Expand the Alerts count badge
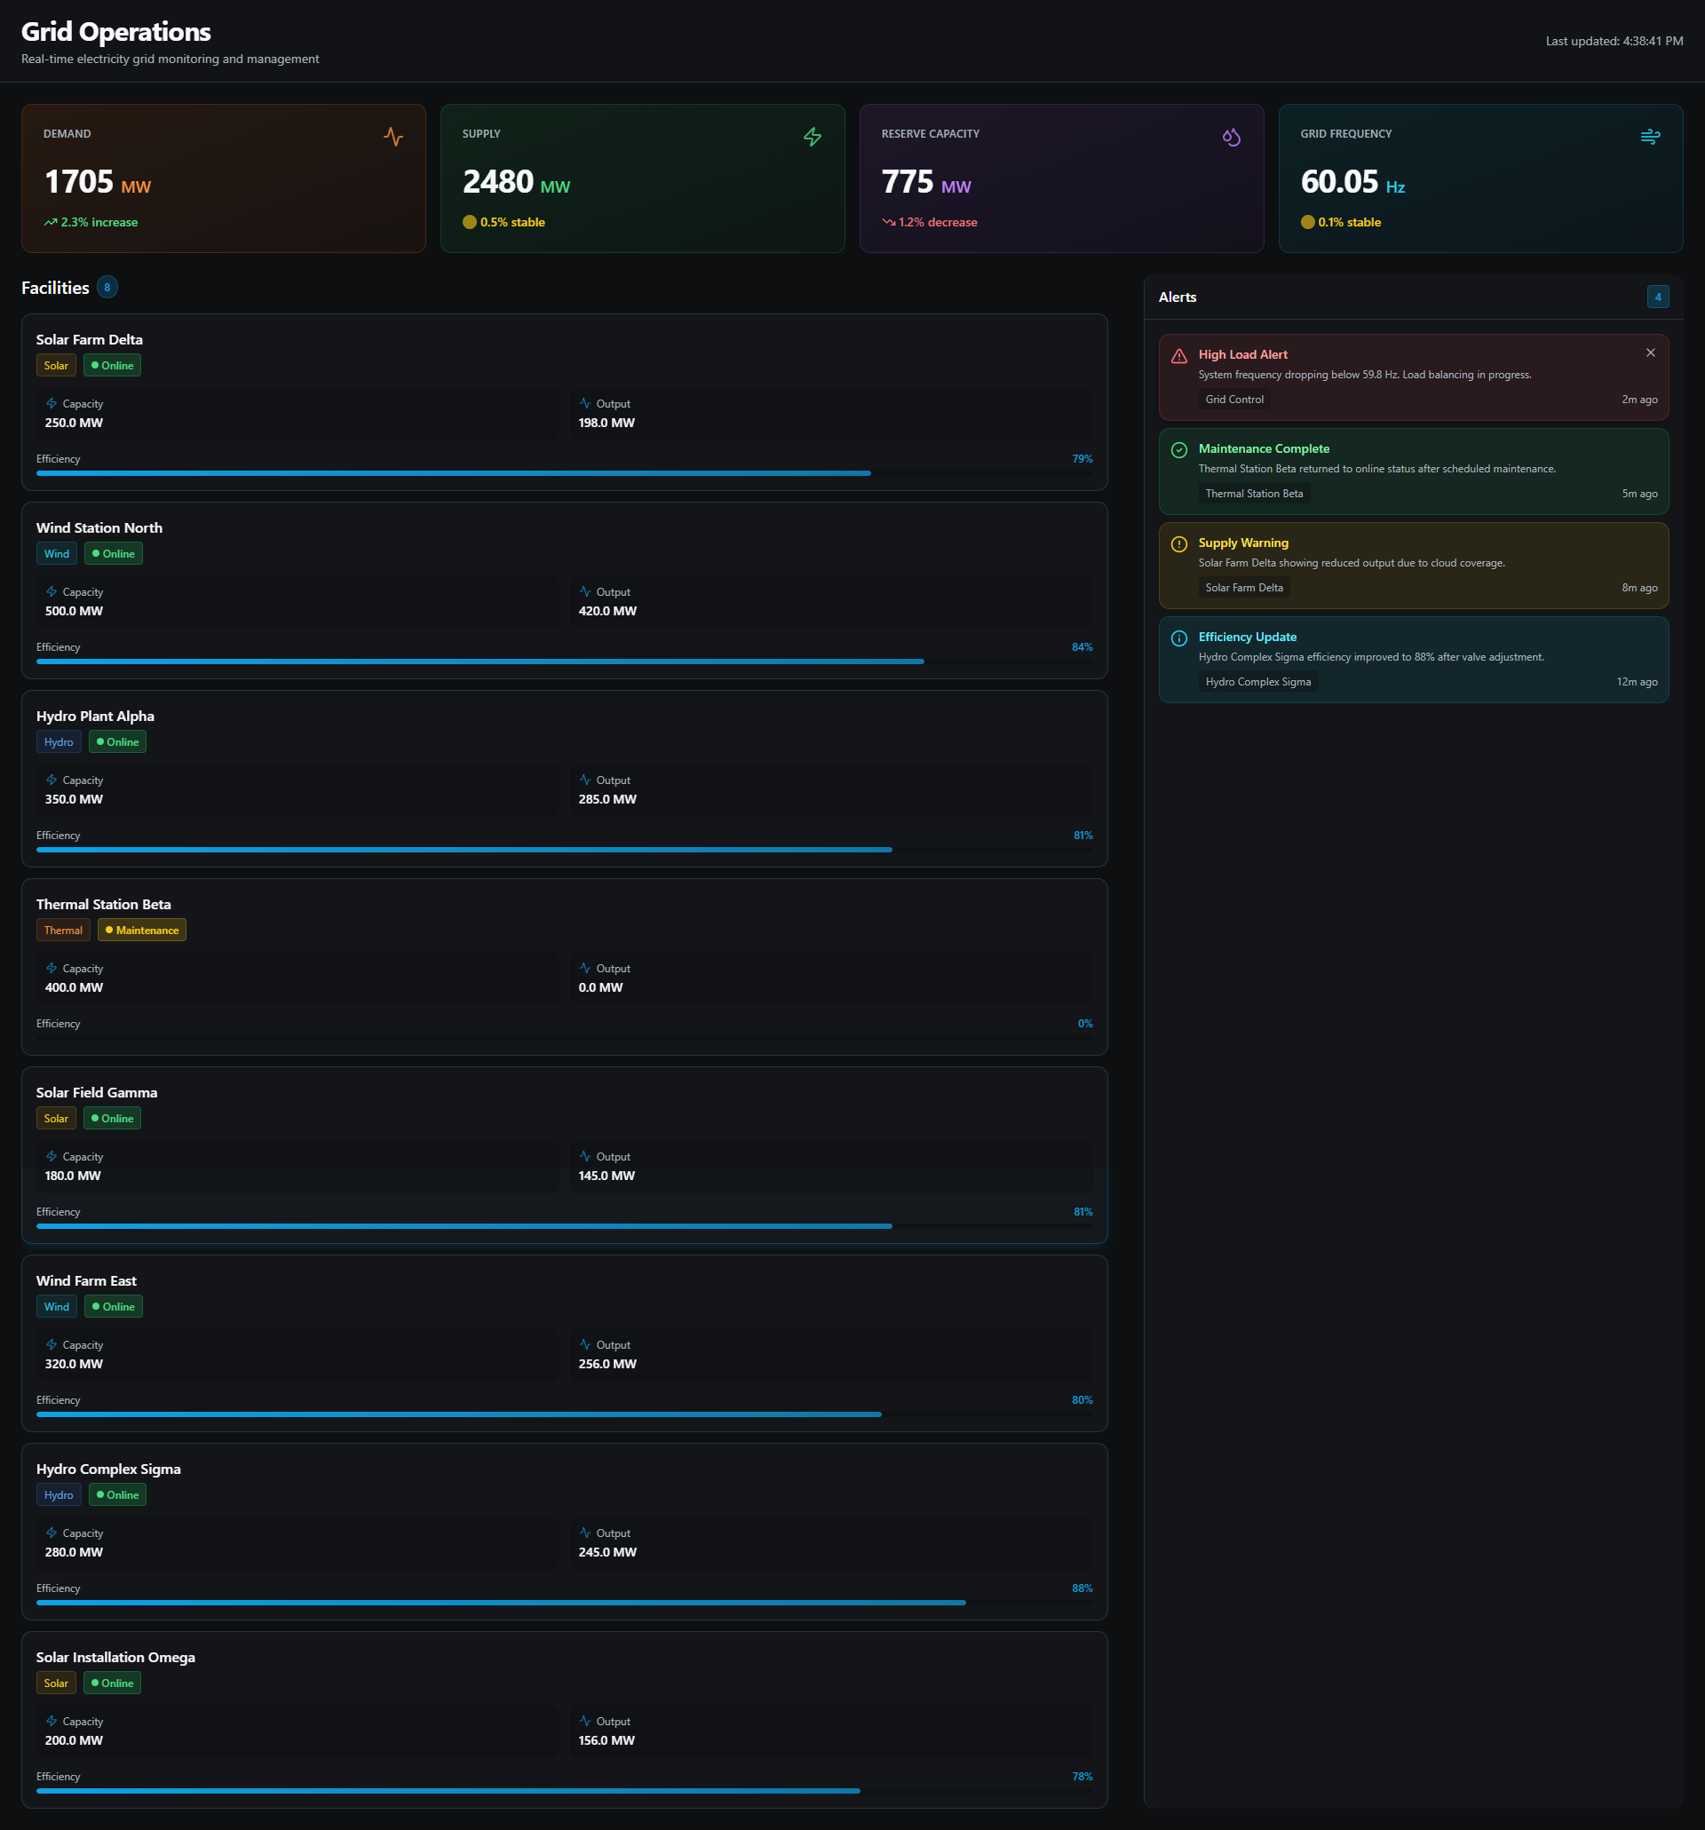 coord(1657,297)
